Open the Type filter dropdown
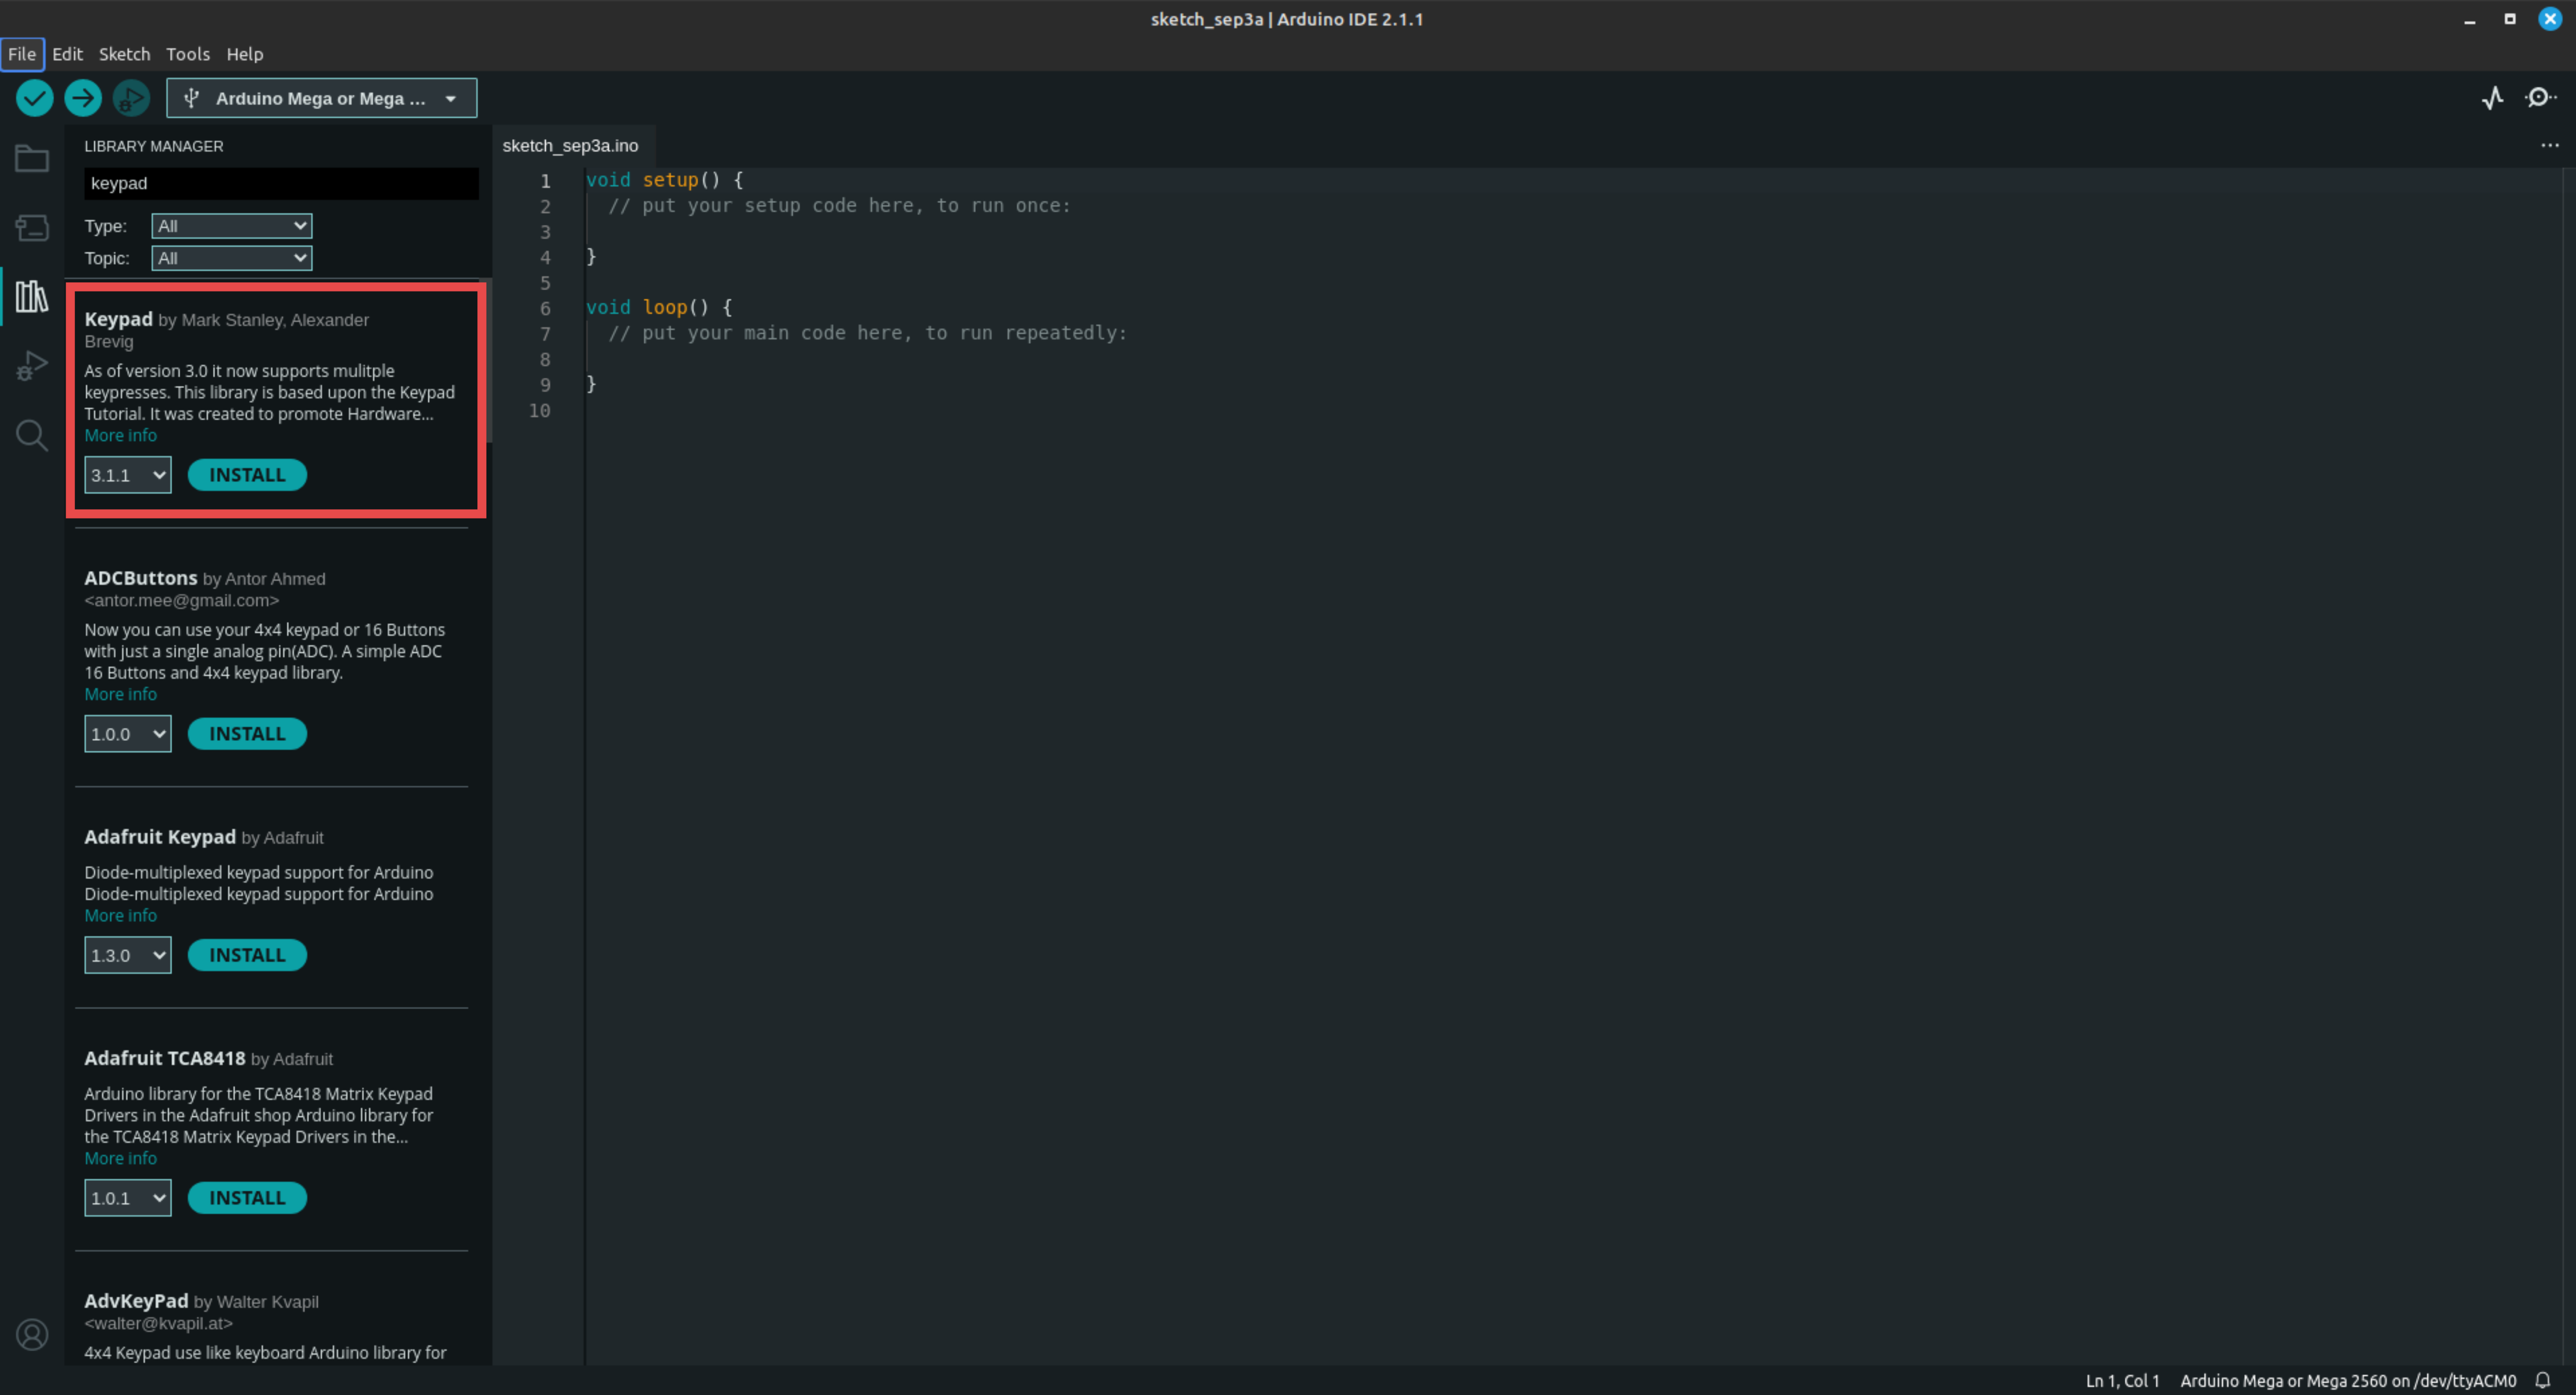 click(232, 226)
